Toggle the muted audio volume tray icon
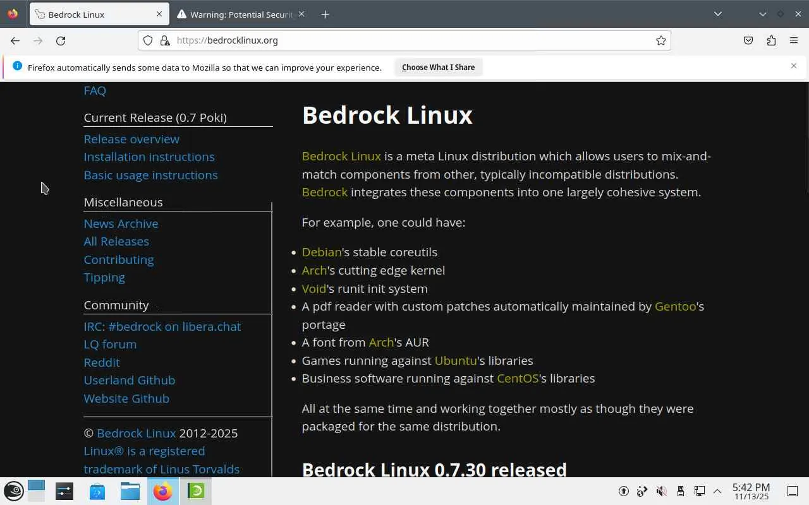Viewport: 809px width, 505px height. tap(661, 491)
